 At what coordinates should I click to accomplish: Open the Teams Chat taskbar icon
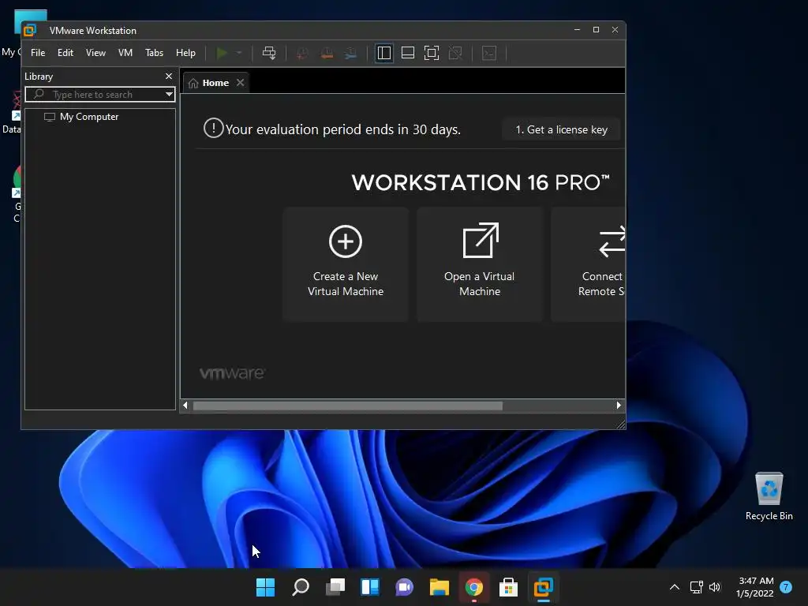point(405,587)
